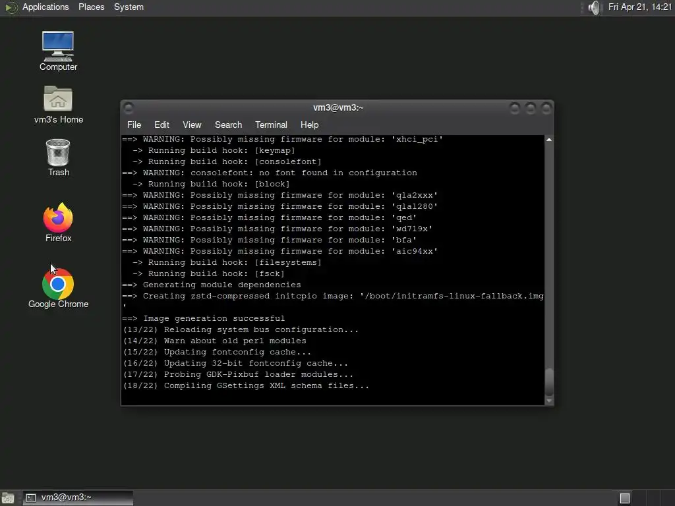Viewport: 675px width, 506px height.
Task: Click the '(17/22) Probing GDK-Pixbuf loader modules...' line
Action: click(x=238, y=374)
